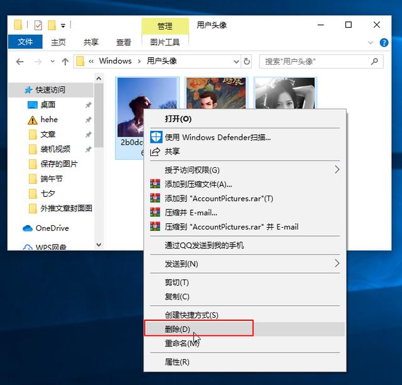Open the recent locations dropdown arrow
Viewport: 402px width, 385px height.
click(x=53, y=62)
